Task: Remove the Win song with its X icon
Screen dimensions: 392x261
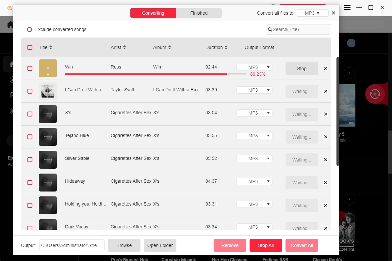Action: (325, 69)
